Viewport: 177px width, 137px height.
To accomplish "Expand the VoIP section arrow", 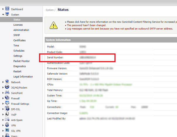I will 3,115.
